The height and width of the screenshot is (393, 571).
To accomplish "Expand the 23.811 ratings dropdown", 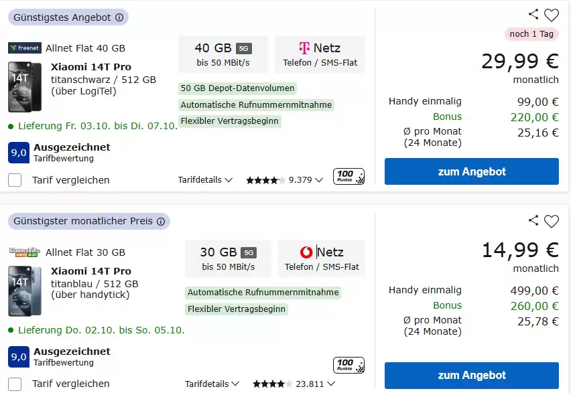I will click(328, 384).
